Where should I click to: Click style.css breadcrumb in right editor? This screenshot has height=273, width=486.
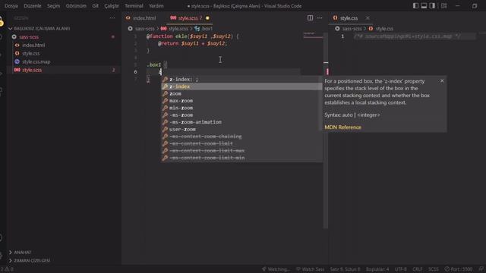(x=384, y=29)
